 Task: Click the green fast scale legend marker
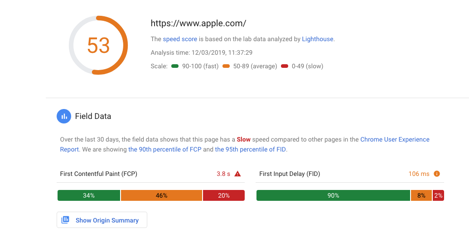pyautogui.click(x=174, y=66)
